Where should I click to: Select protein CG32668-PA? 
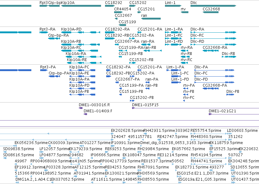(x=211, y=88)
